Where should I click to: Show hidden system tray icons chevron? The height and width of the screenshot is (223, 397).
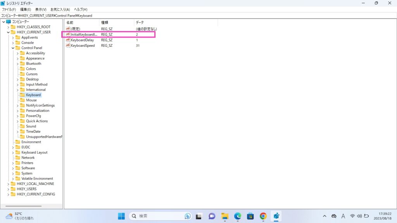click(x=324, y=216)
